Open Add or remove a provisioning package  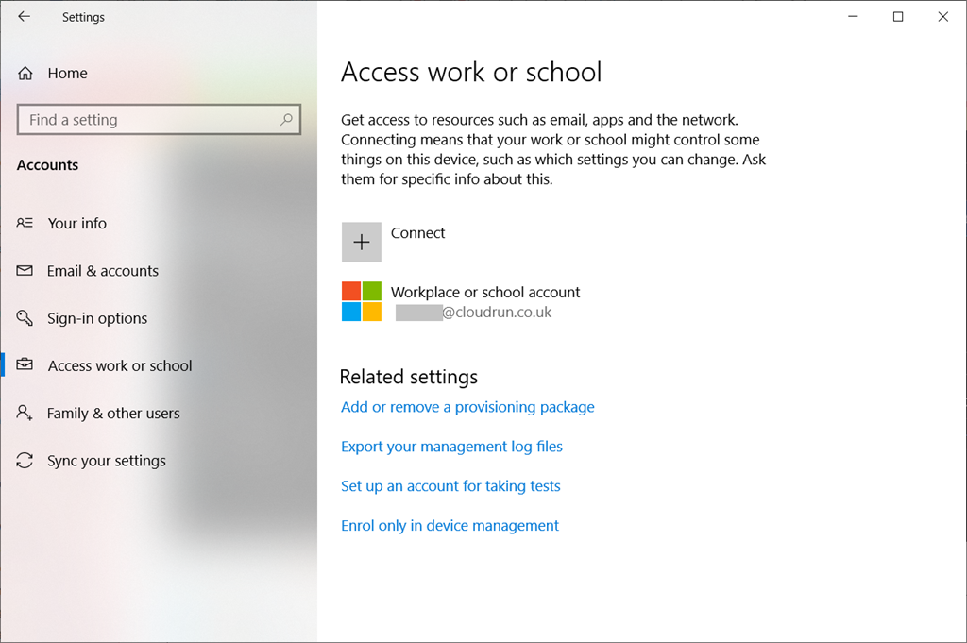click(467, 407)
